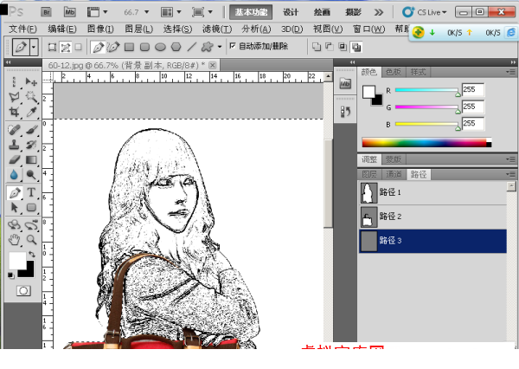Select the Clone Stamp tool

14,145
